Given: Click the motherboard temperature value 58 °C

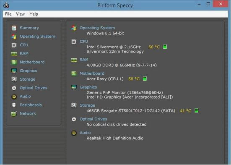Looking at the screenshot, I should (x=134, y=79).
